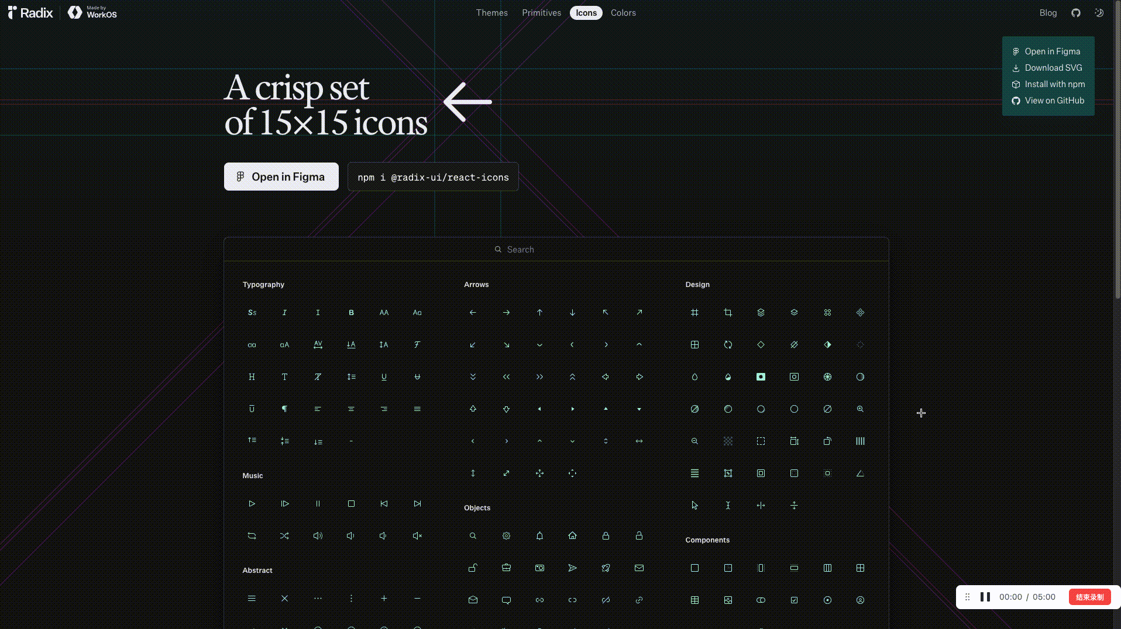
Task: Copy the npm install command box
Action: (x=433, y=177)
